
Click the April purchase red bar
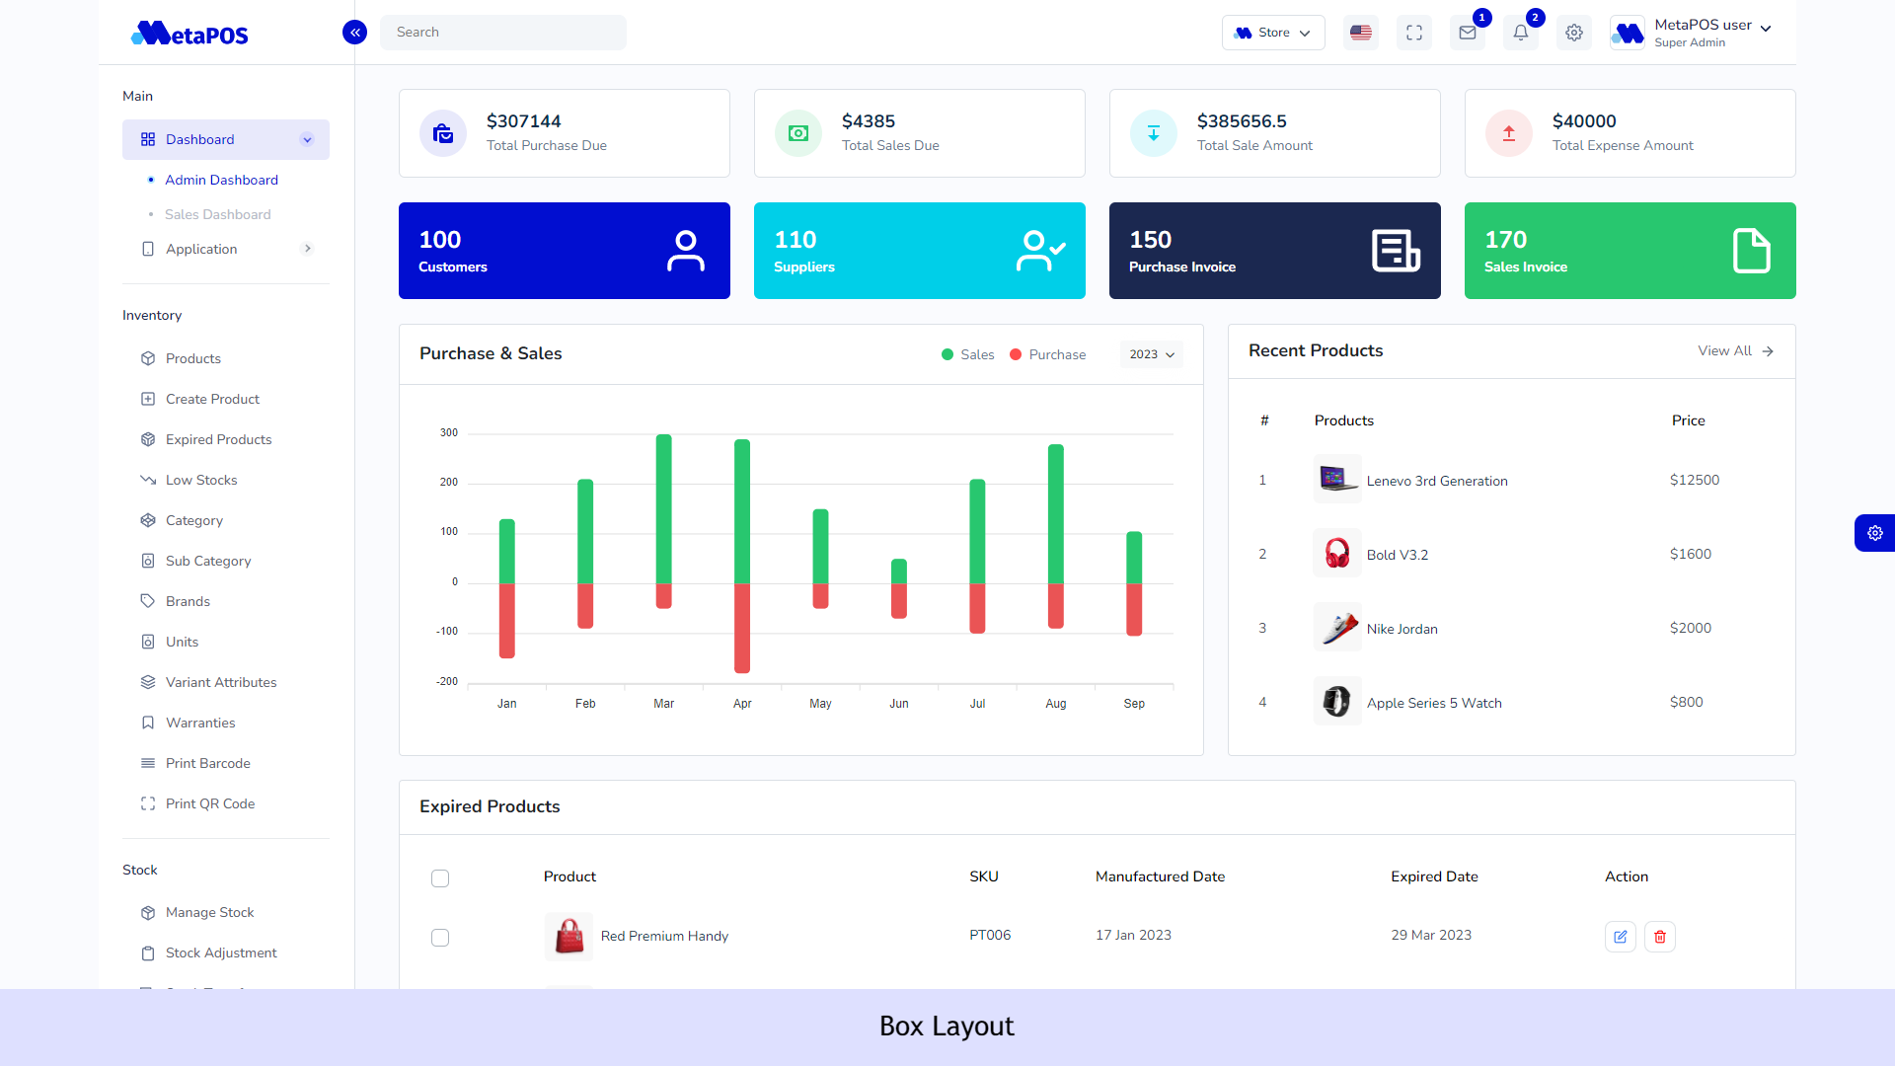click(742, 629)
